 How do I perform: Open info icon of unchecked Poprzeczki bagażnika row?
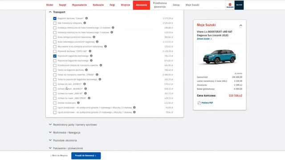tap(91, 60)
